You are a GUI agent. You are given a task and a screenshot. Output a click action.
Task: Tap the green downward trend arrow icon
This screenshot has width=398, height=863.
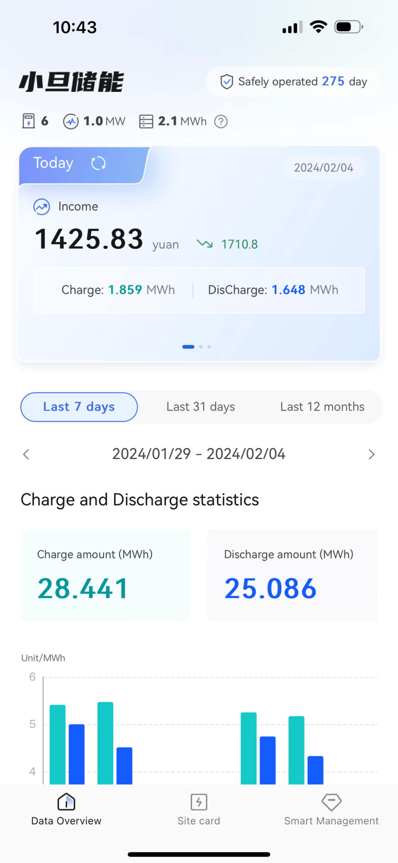(205, 244)
